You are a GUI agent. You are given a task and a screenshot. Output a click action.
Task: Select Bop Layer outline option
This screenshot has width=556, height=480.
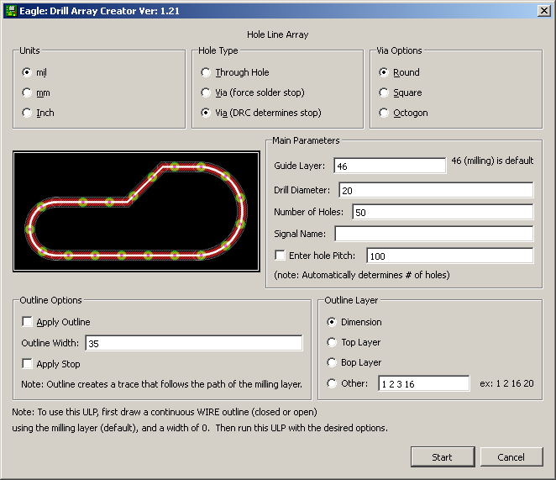click(332, 362)
